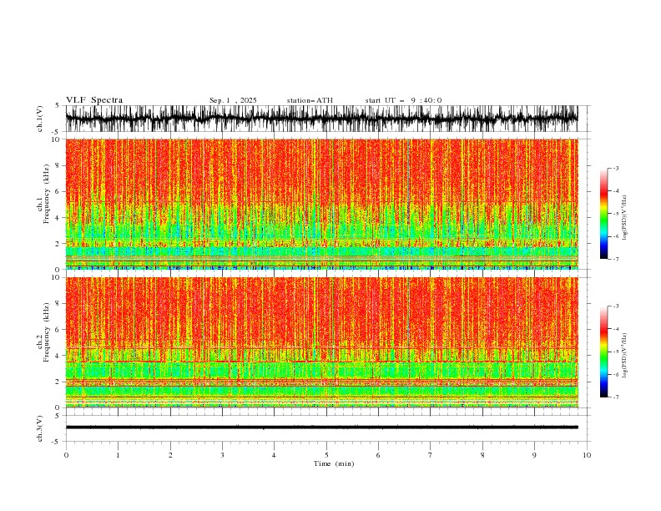Viewport: 661px width, 511px height.
Task: Click the log(PSD) label beside the ch.1 colorbar
Action: (x=624, y=218)
